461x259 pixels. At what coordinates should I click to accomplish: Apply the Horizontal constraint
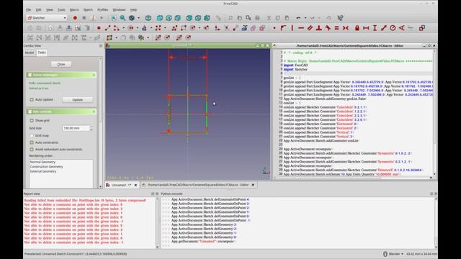[x=301, y=28]
